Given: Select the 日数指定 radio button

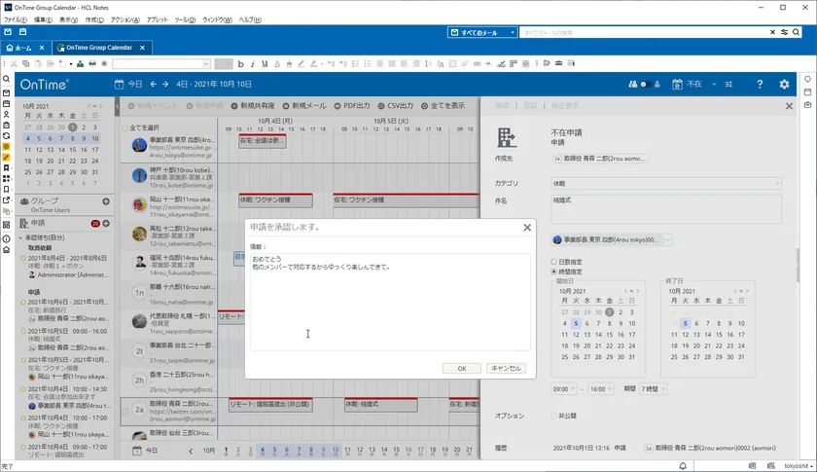Looking at the screenshot, I should pos(554,262).
